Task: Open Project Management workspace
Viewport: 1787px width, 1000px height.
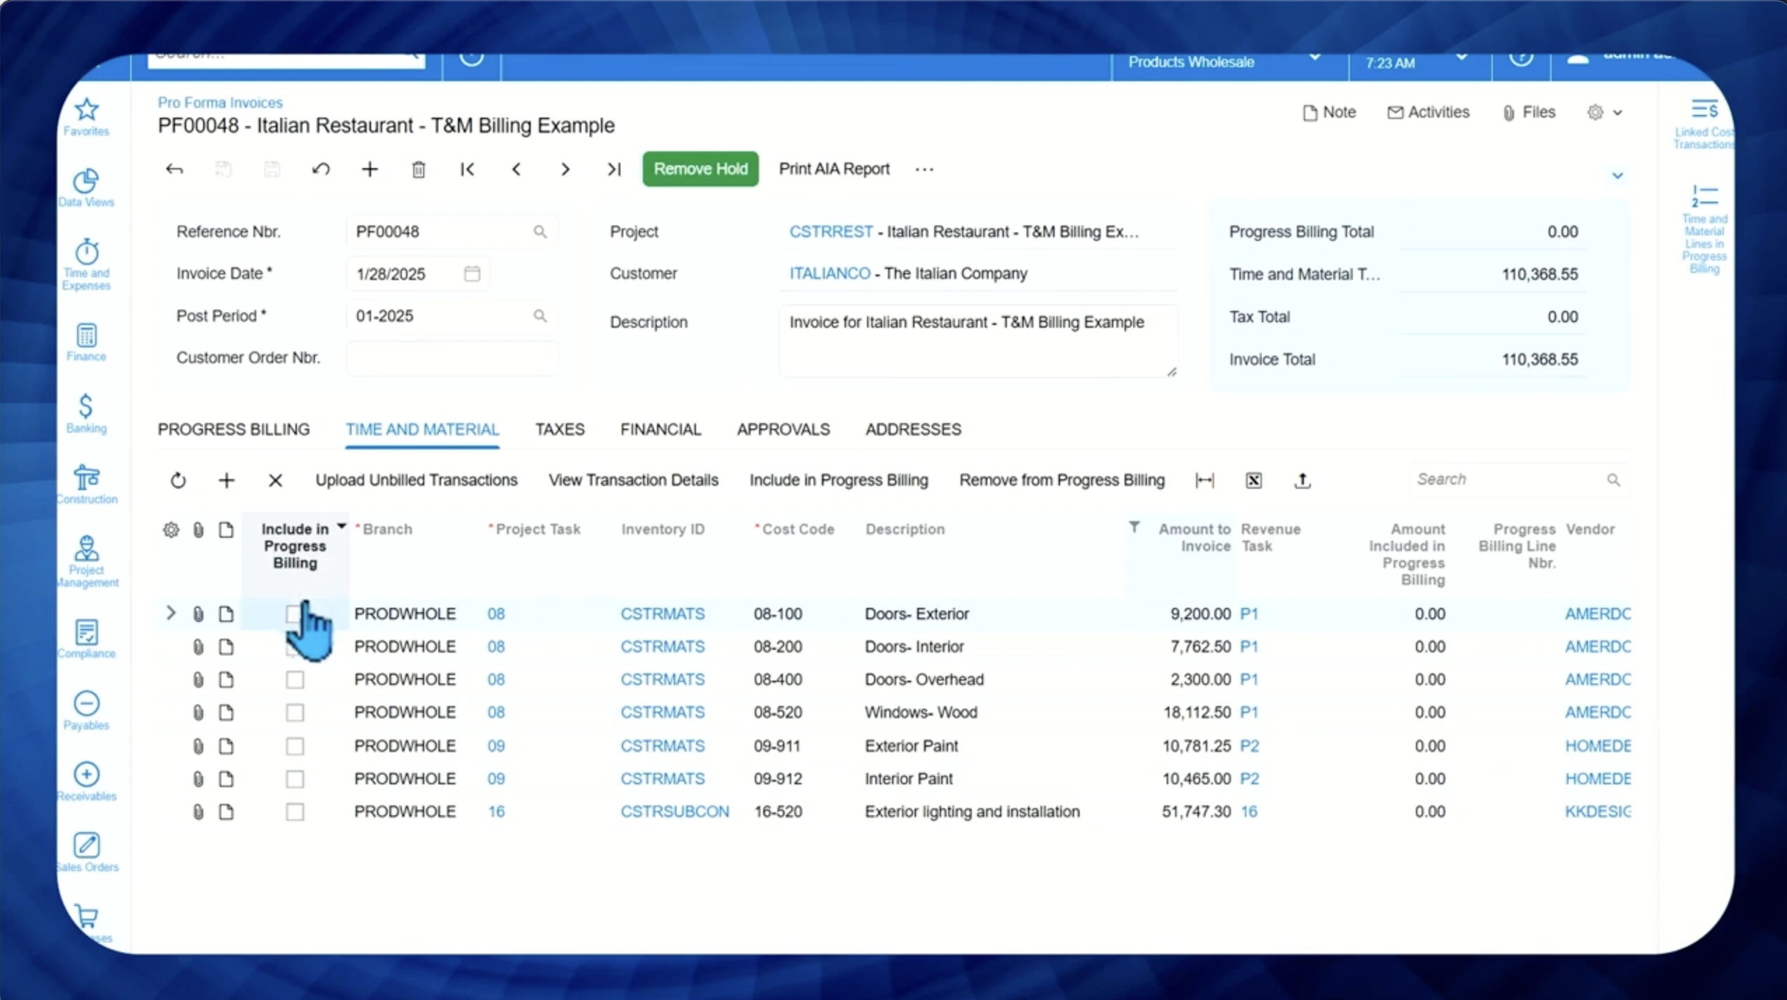Action: click(86, 561)
